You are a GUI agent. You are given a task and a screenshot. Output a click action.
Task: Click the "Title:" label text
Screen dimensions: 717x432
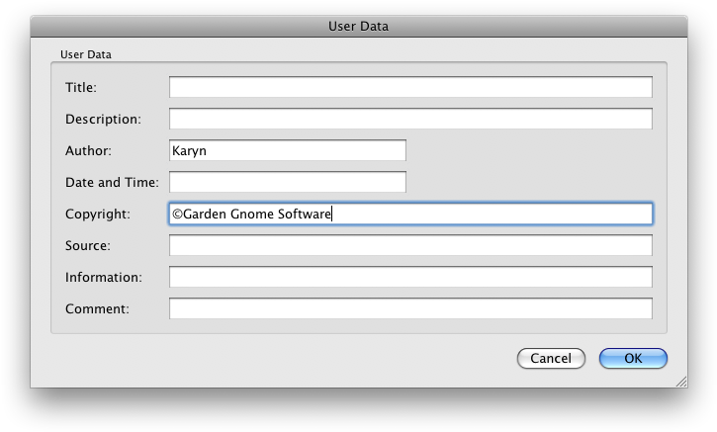tap(81, 87)
